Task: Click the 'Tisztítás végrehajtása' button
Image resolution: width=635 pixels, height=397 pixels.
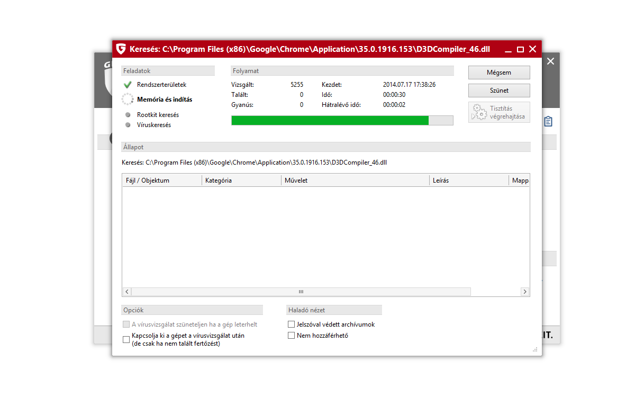Action: click(499, 112)
